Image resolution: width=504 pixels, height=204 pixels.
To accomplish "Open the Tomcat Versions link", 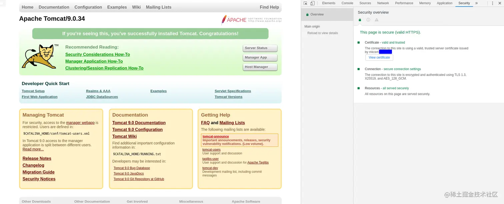I will point(228,97).
